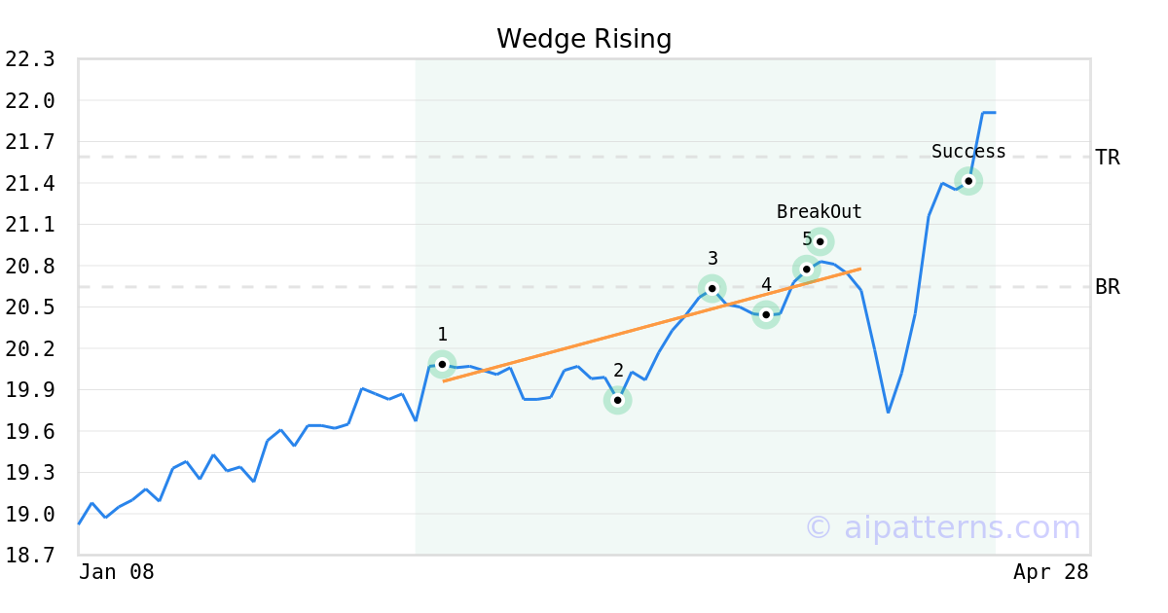Select point marker 4 on chart
1168x613 pixels.
point(766,314)
